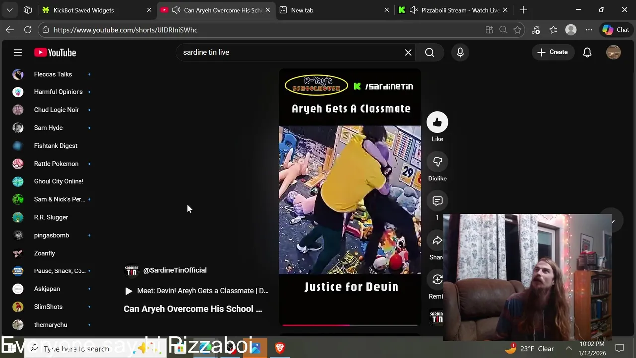Clear the YouTube search box text

tap(408, 52)
